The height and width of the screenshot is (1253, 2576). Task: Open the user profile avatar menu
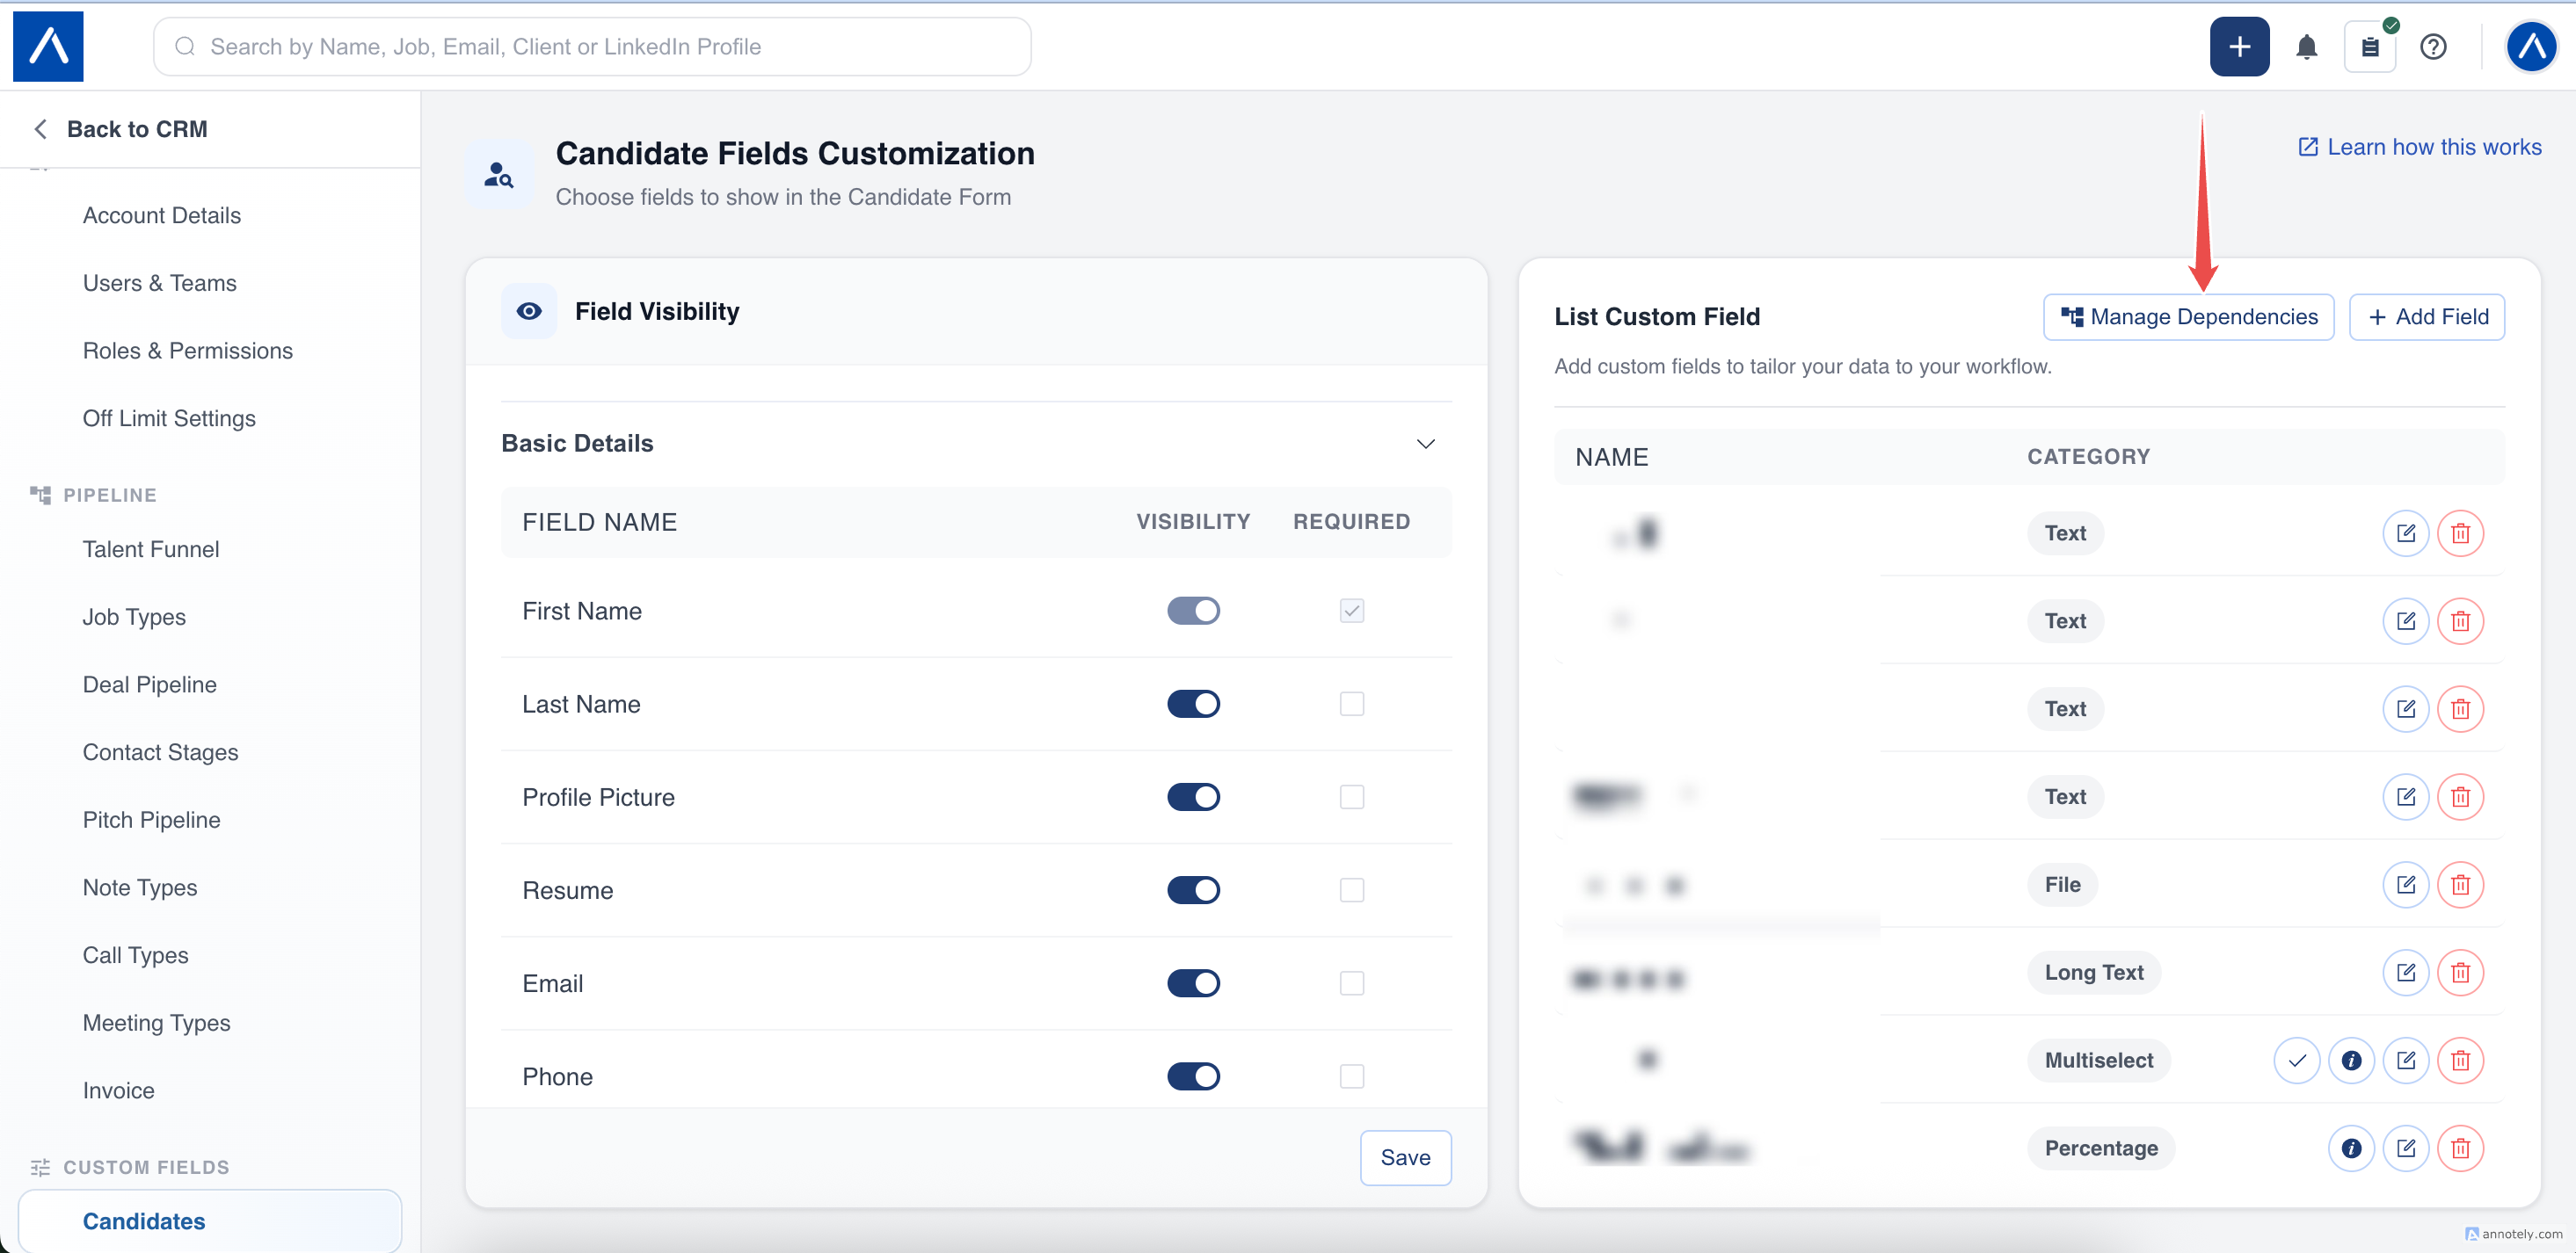[2531, 46]
